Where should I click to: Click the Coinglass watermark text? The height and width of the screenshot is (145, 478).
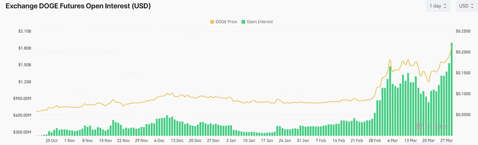pyautogui.click(x=438, y=127)
